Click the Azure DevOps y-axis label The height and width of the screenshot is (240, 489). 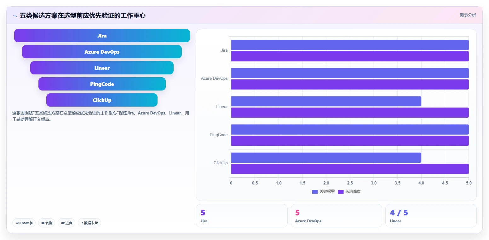(214, 79)
